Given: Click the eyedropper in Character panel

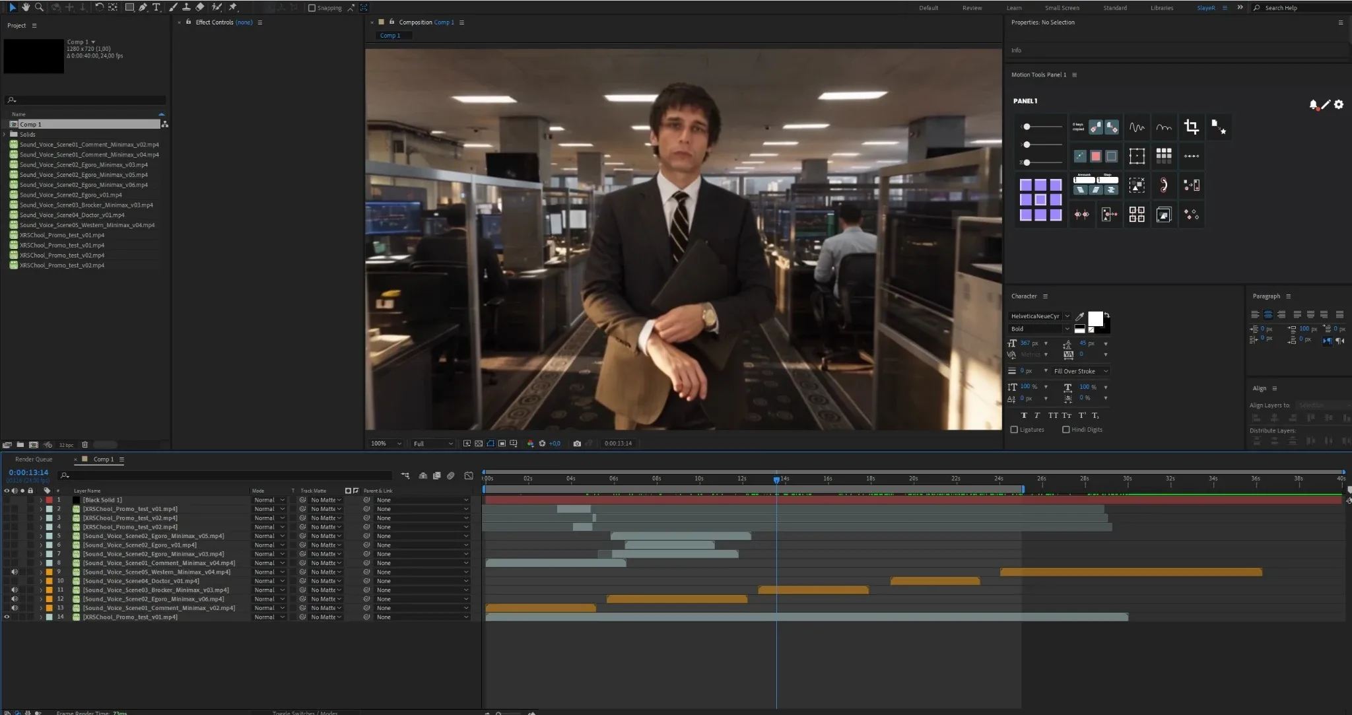Looking at the screenshot, I should point(1080,316).
